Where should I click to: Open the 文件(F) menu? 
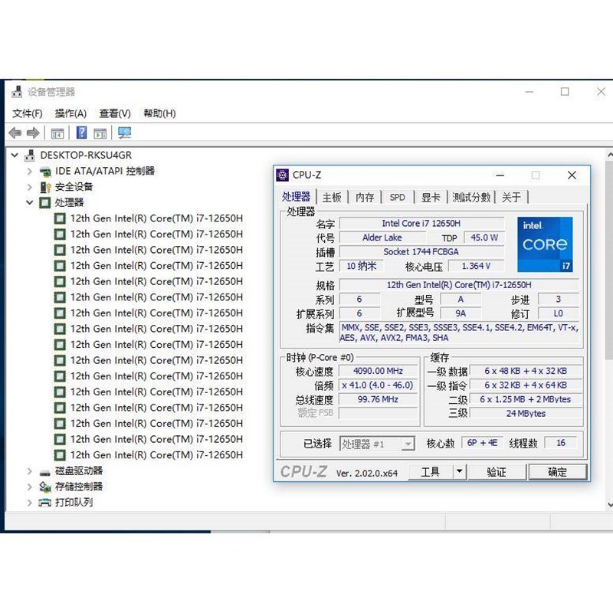click(27, 113)
